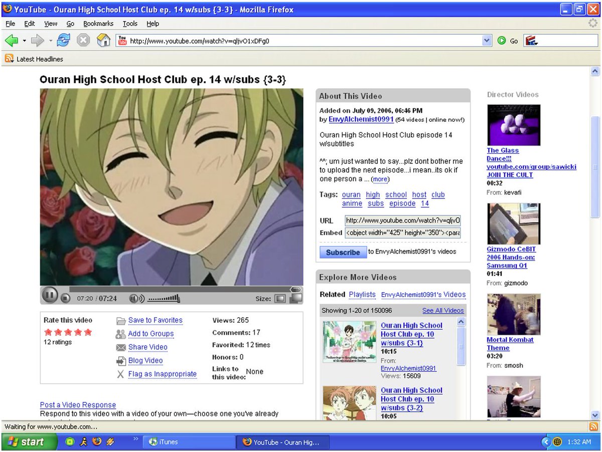This screenshot has width=602, height=452.
Task: Click the RSS icon in the status bar
Action: point(593,426)
